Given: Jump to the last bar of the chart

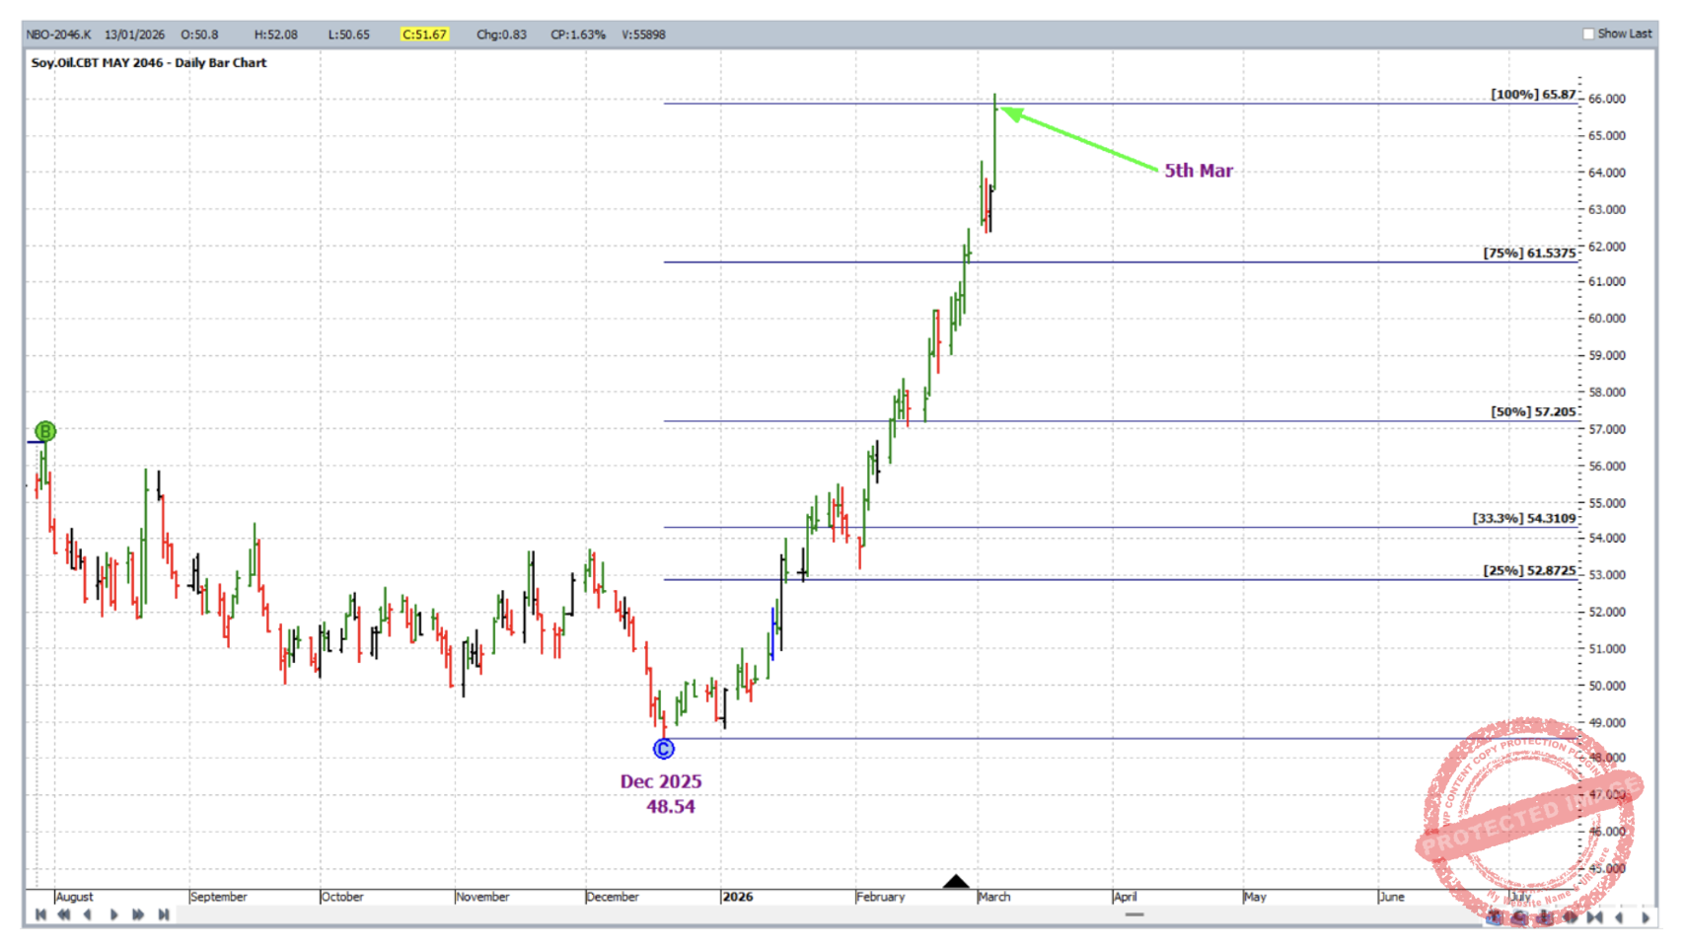Looking at the screenshot, I should (x=164, y=915).
